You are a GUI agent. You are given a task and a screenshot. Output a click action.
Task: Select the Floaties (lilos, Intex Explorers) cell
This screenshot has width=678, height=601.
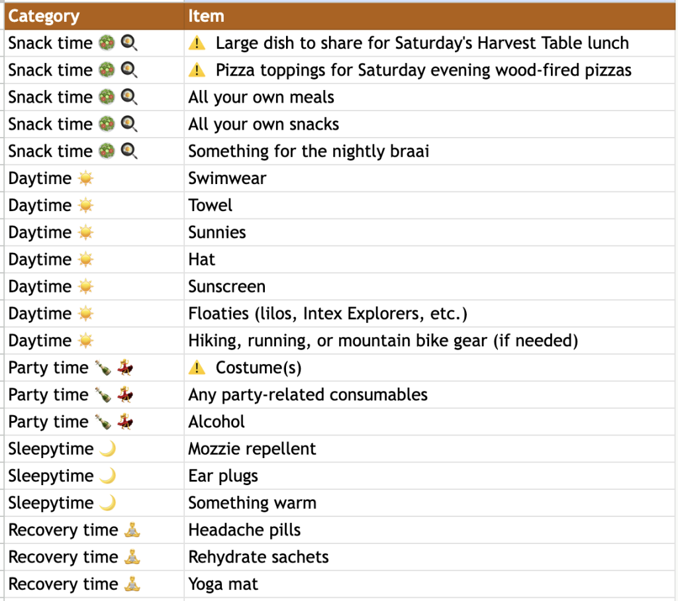pyautogui.click(x=429, y=314)
